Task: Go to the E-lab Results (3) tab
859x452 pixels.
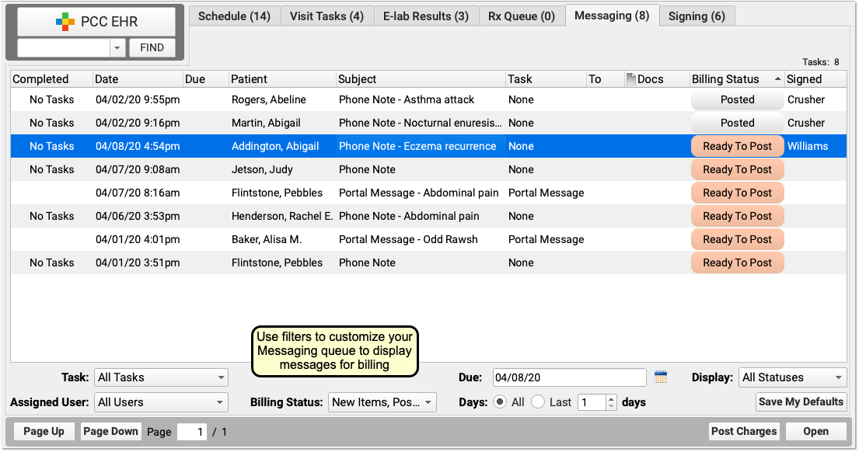Action: 426,16
